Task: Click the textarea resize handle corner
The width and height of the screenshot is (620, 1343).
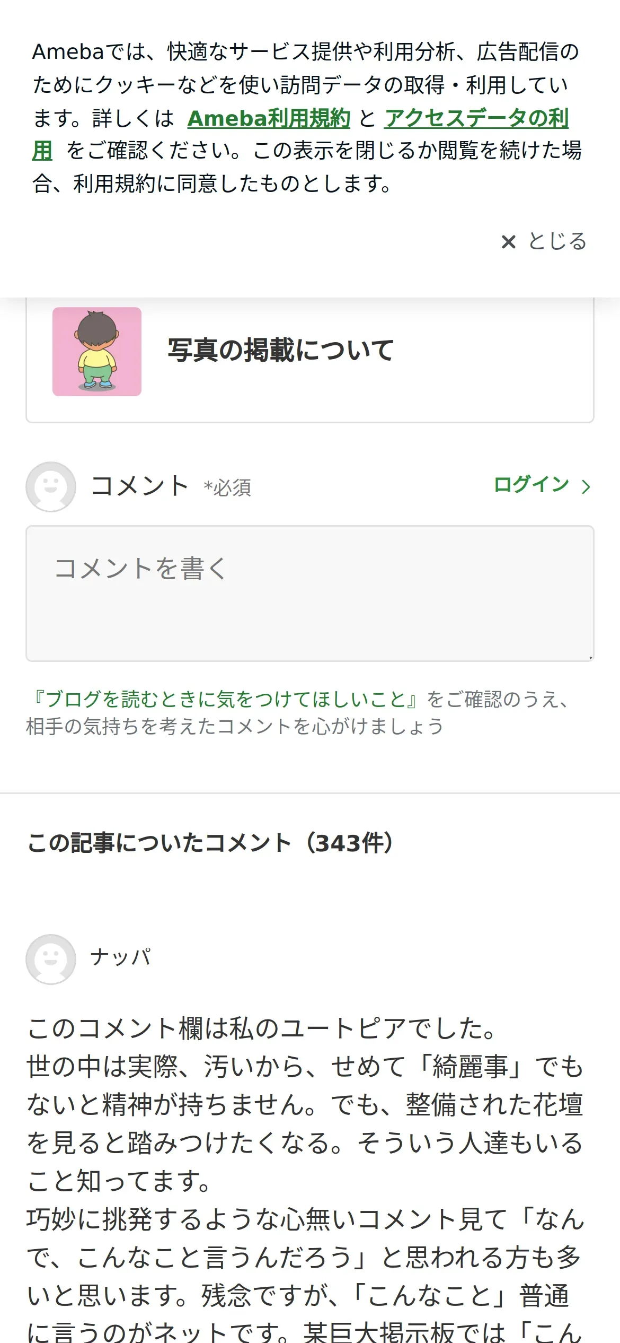Action: 590,657
